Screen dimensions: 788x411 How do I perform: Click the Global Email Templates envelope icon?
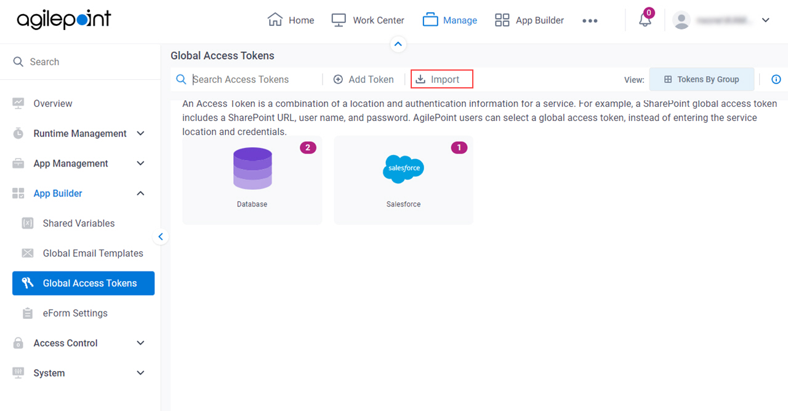pyautogui.click(x=28, y=253)
